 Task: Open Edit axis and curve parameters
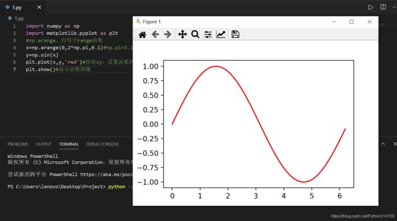[220, 34]
